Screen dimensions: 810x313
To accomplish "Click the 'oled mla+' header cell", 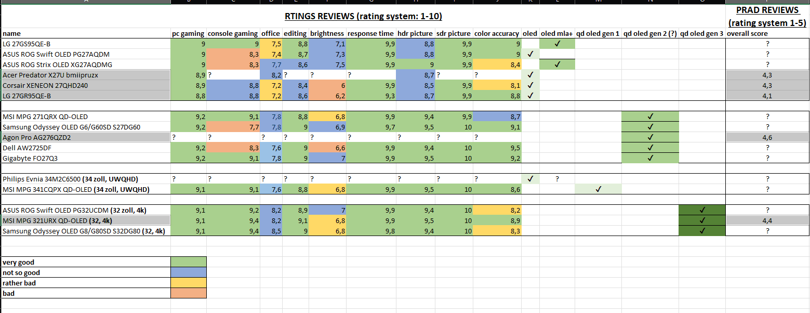I will point(557,33).
